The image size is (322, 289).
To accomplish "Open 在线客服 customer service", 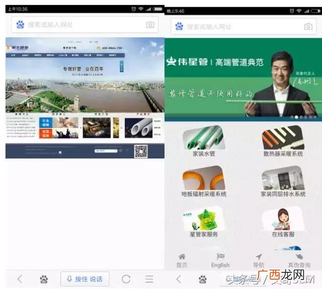I will 283,222.
